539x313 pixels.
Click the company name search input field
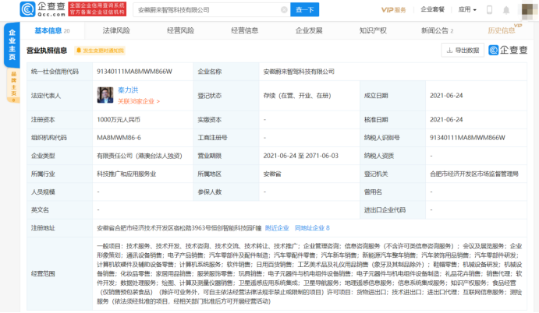[211, 10]
